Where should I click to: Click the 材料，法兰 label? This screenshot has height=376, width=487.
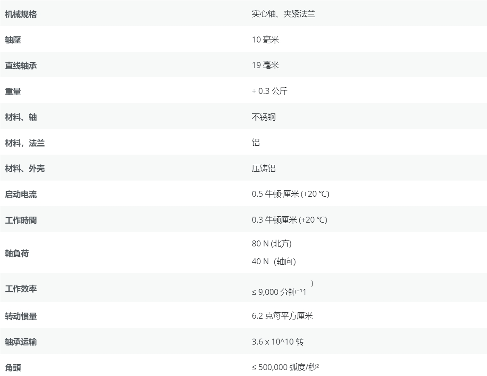click(x=25, y=143)
